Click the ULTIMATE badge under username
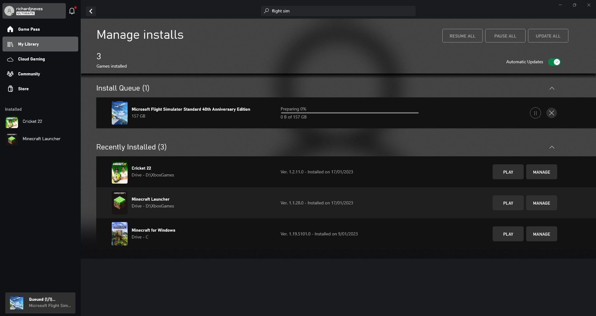596x316 pixels. tap(25, 13)
